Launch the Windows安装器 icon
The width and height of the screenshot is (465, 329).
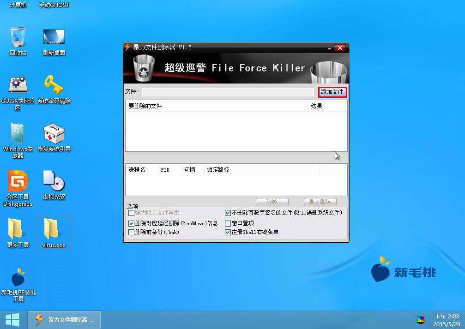pos(18,141)
